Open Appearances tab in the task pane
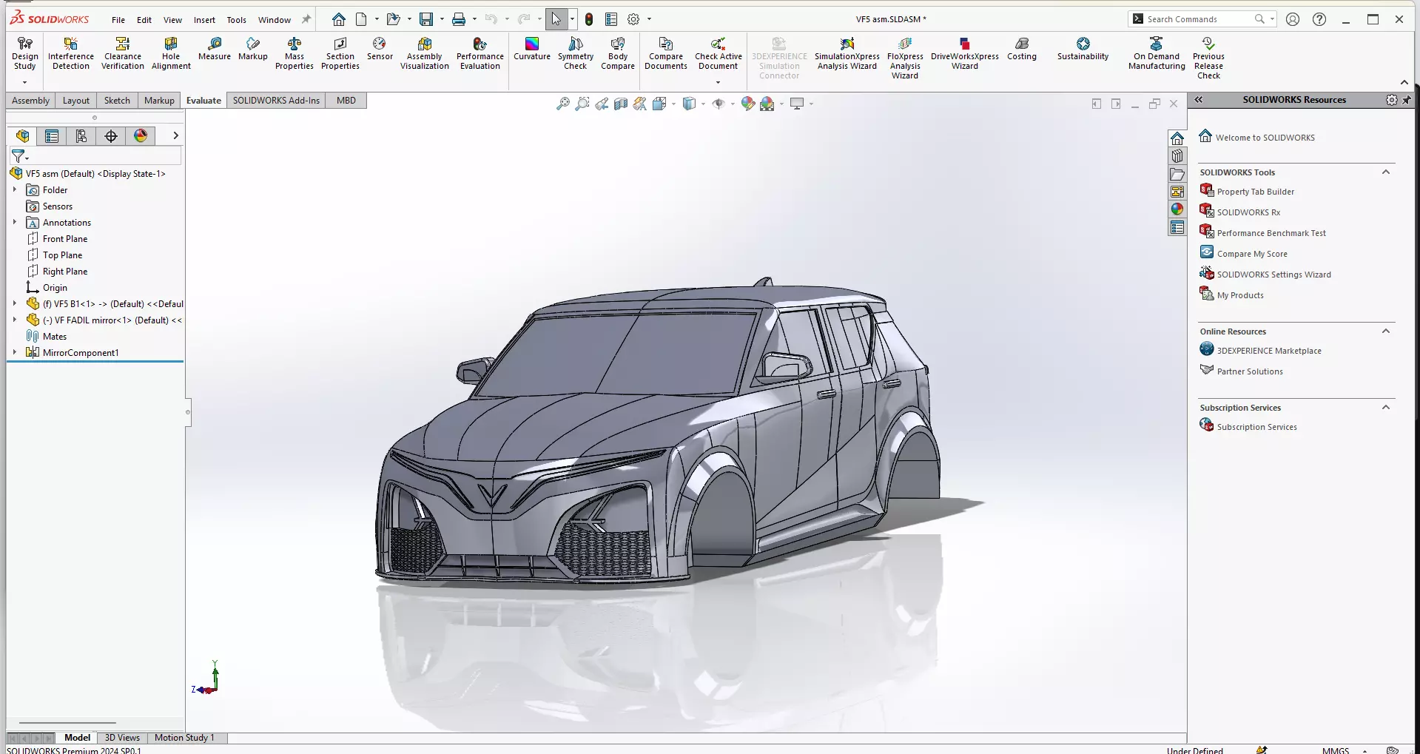Image resolution: width=1420 pixels, height=754 pixels. point(1177,209)
